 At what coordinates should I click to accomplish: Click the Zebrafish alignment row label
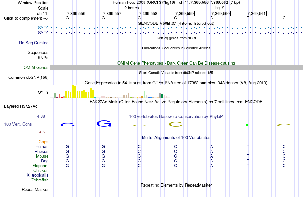click(40, 180)
